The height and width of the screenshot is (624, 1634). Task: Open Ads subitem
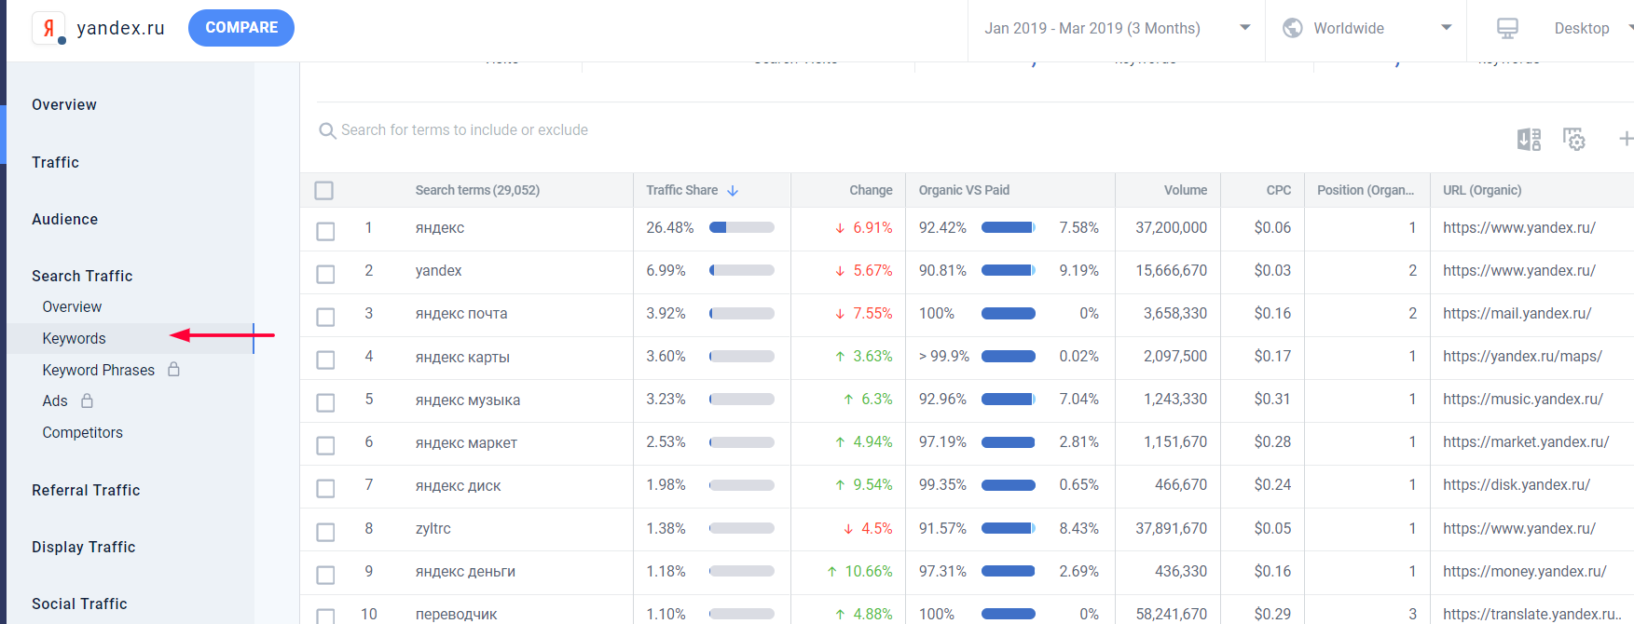click(x=55, y=400)
